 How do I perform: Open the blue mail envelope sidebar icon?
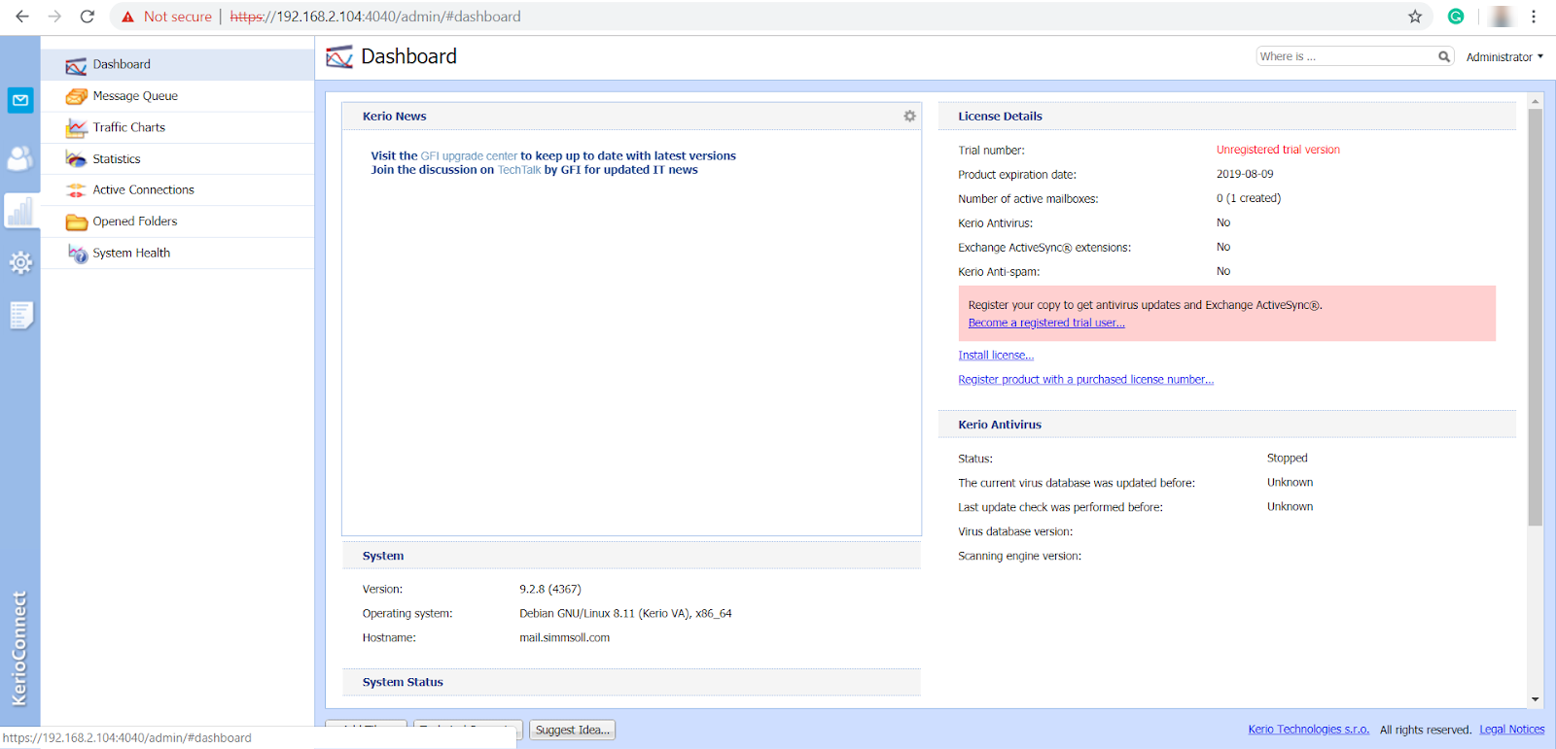pyautogui.click(x=20, y=100)
